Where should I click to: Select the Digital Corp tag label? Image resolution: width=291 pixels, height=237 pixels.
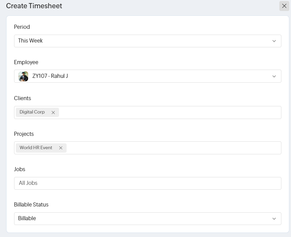(32, 112)
